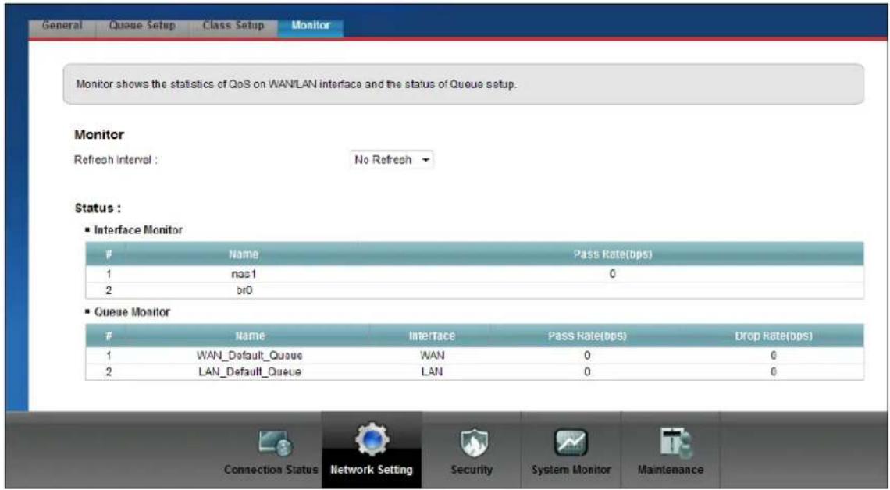The height and width of the screenshot is (490, 890).
Task: Click the LAN_Default_Queue pass rate value
Action: 587,372
